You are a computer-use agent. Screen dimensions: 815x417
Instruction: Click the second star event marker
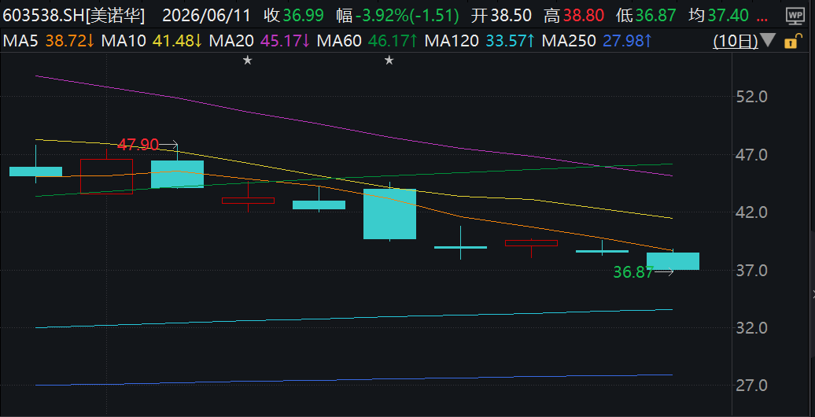389,61
